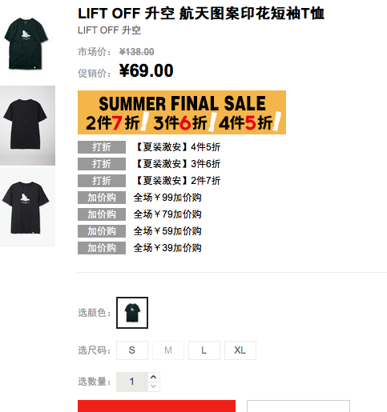Increase quantity with the up arrow

coord(154,377)
